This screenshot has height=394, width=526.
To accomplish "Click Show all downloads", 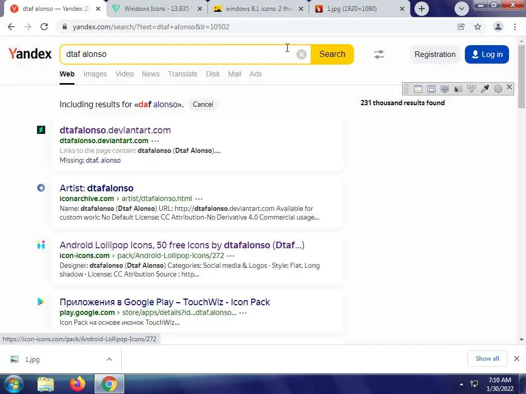I will click(x=487, y=359).
